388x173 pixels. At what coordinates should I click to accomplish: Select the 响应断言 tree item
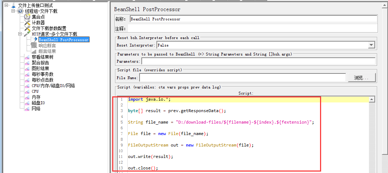pyautogui.click(x=47, y=45)
